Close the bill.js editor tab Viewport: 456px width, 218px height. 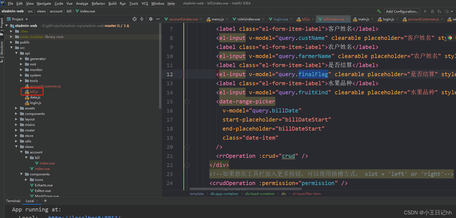(313, 19)
